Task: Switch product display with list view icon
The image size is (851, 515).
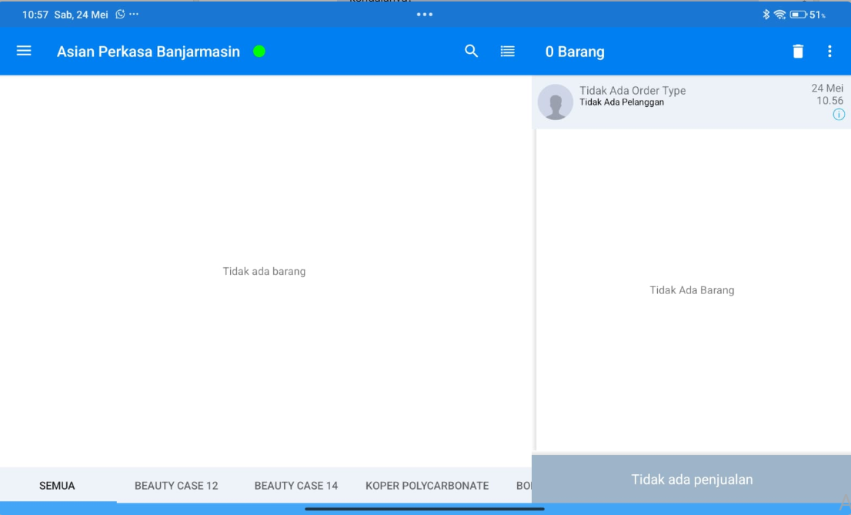Action: pos(508,51)
